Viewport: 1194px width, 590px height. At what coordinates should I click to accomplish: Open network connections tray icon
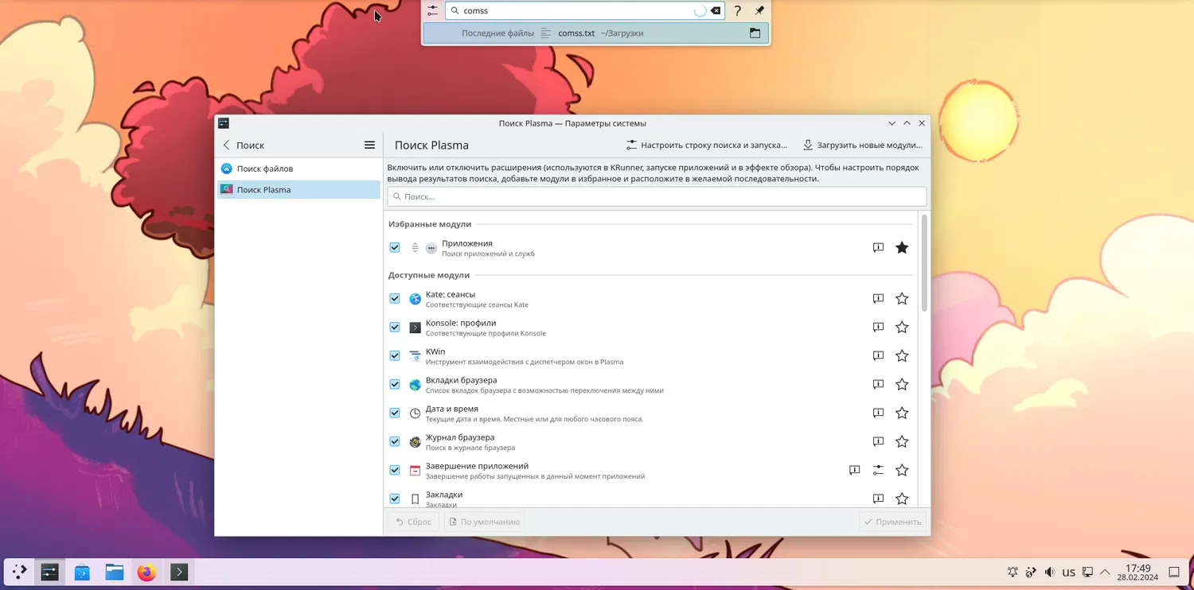[x=1087, y=572]
